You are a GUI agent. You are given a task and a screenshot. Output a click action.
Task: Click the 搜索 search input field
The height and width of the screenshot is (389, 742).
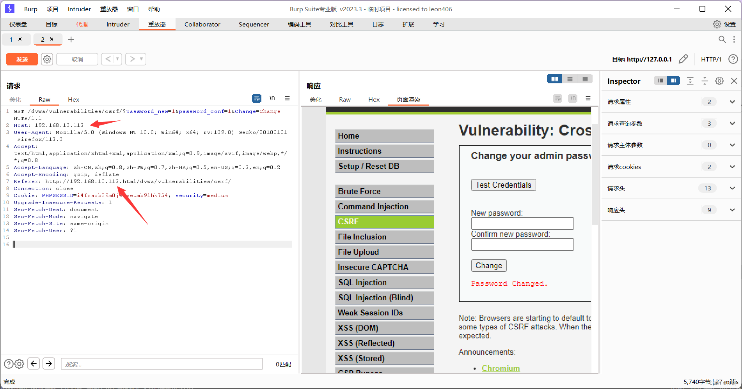pyautogui.click(x=162, y=364)
